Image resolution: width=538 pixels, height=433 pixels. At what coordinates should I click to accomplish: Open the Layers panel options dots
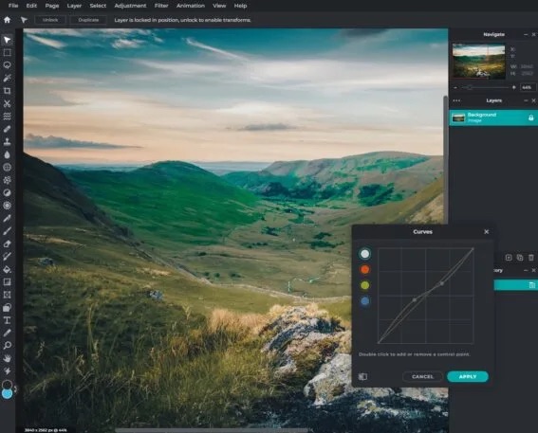click(x=456, y=100)
